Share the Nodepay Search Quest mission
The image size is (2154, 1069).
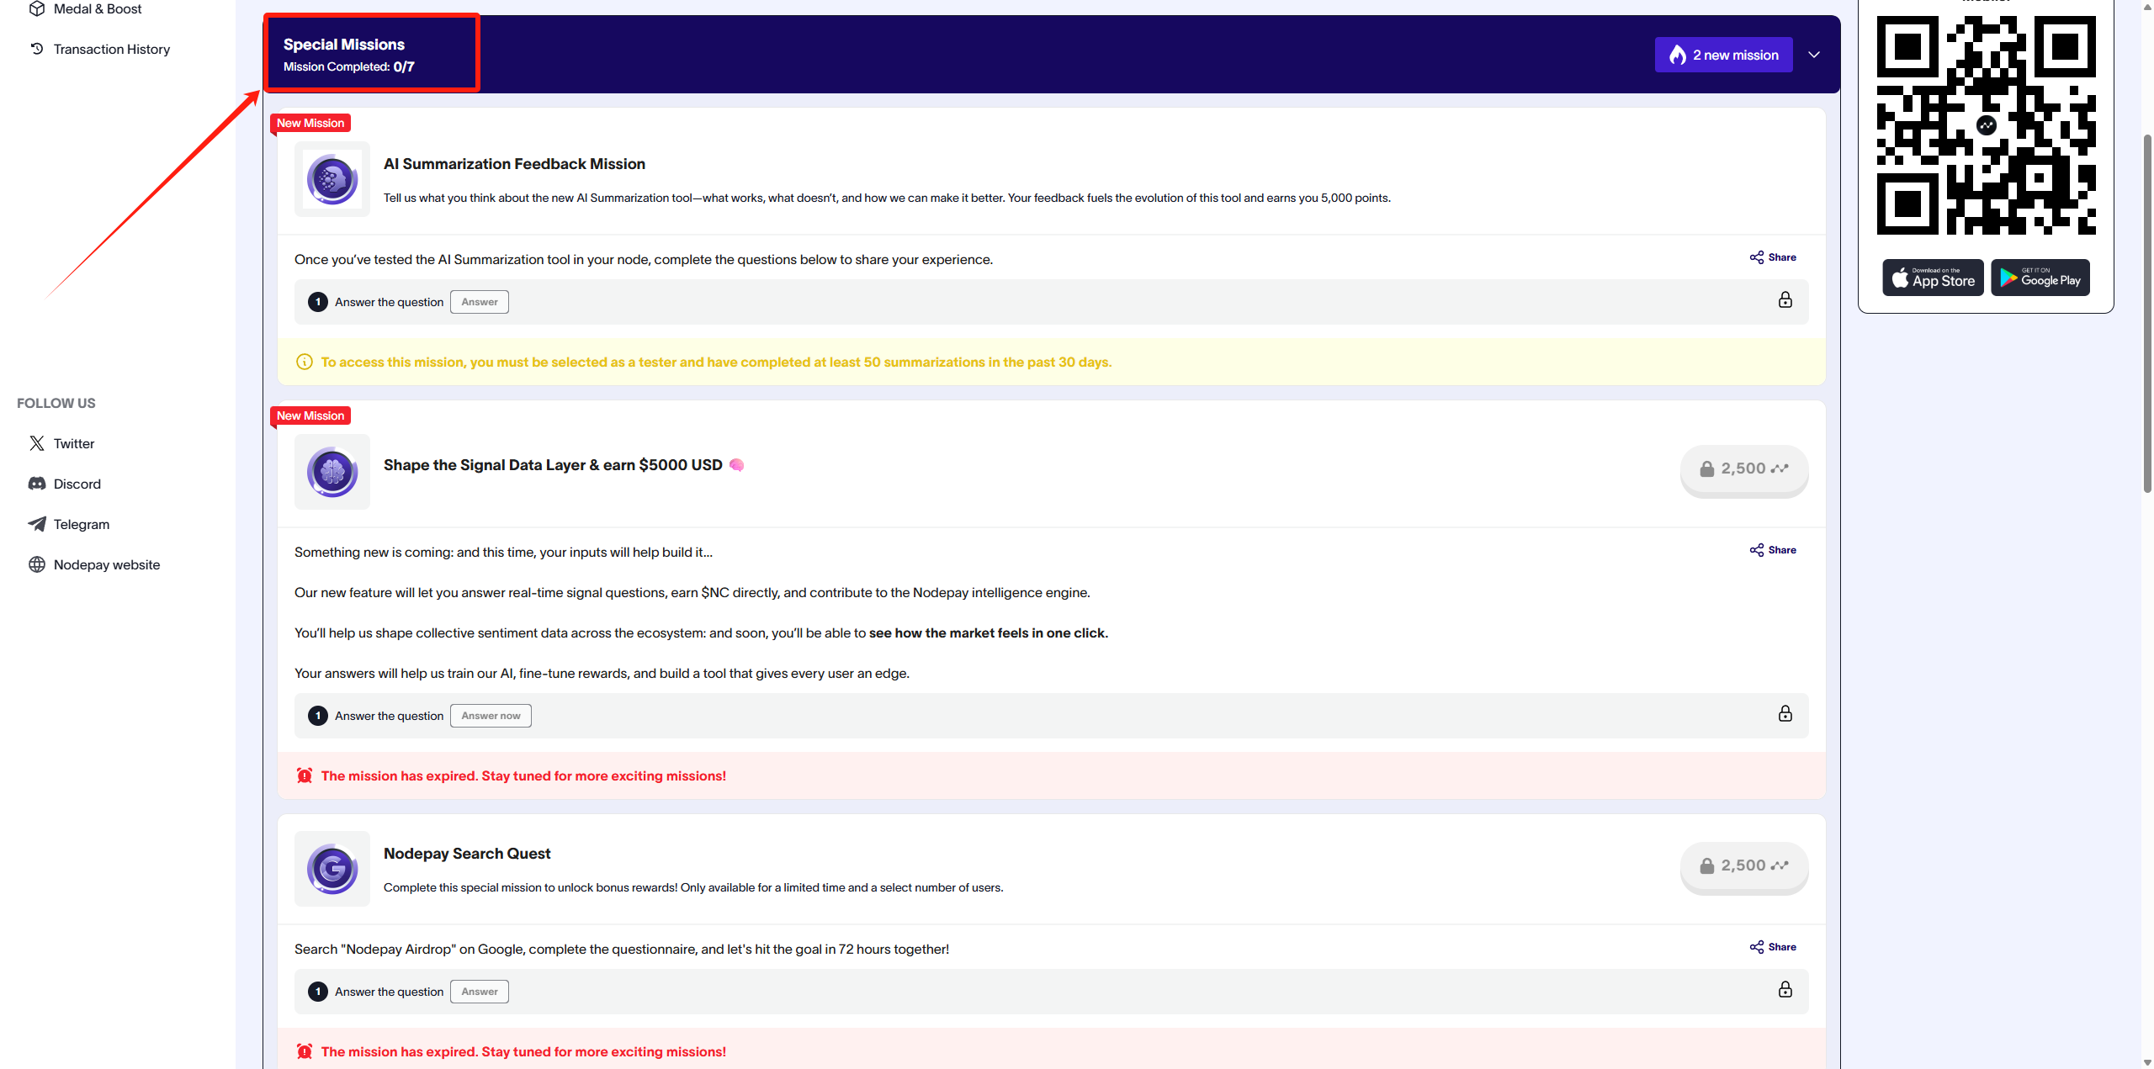pos(1773,947)
